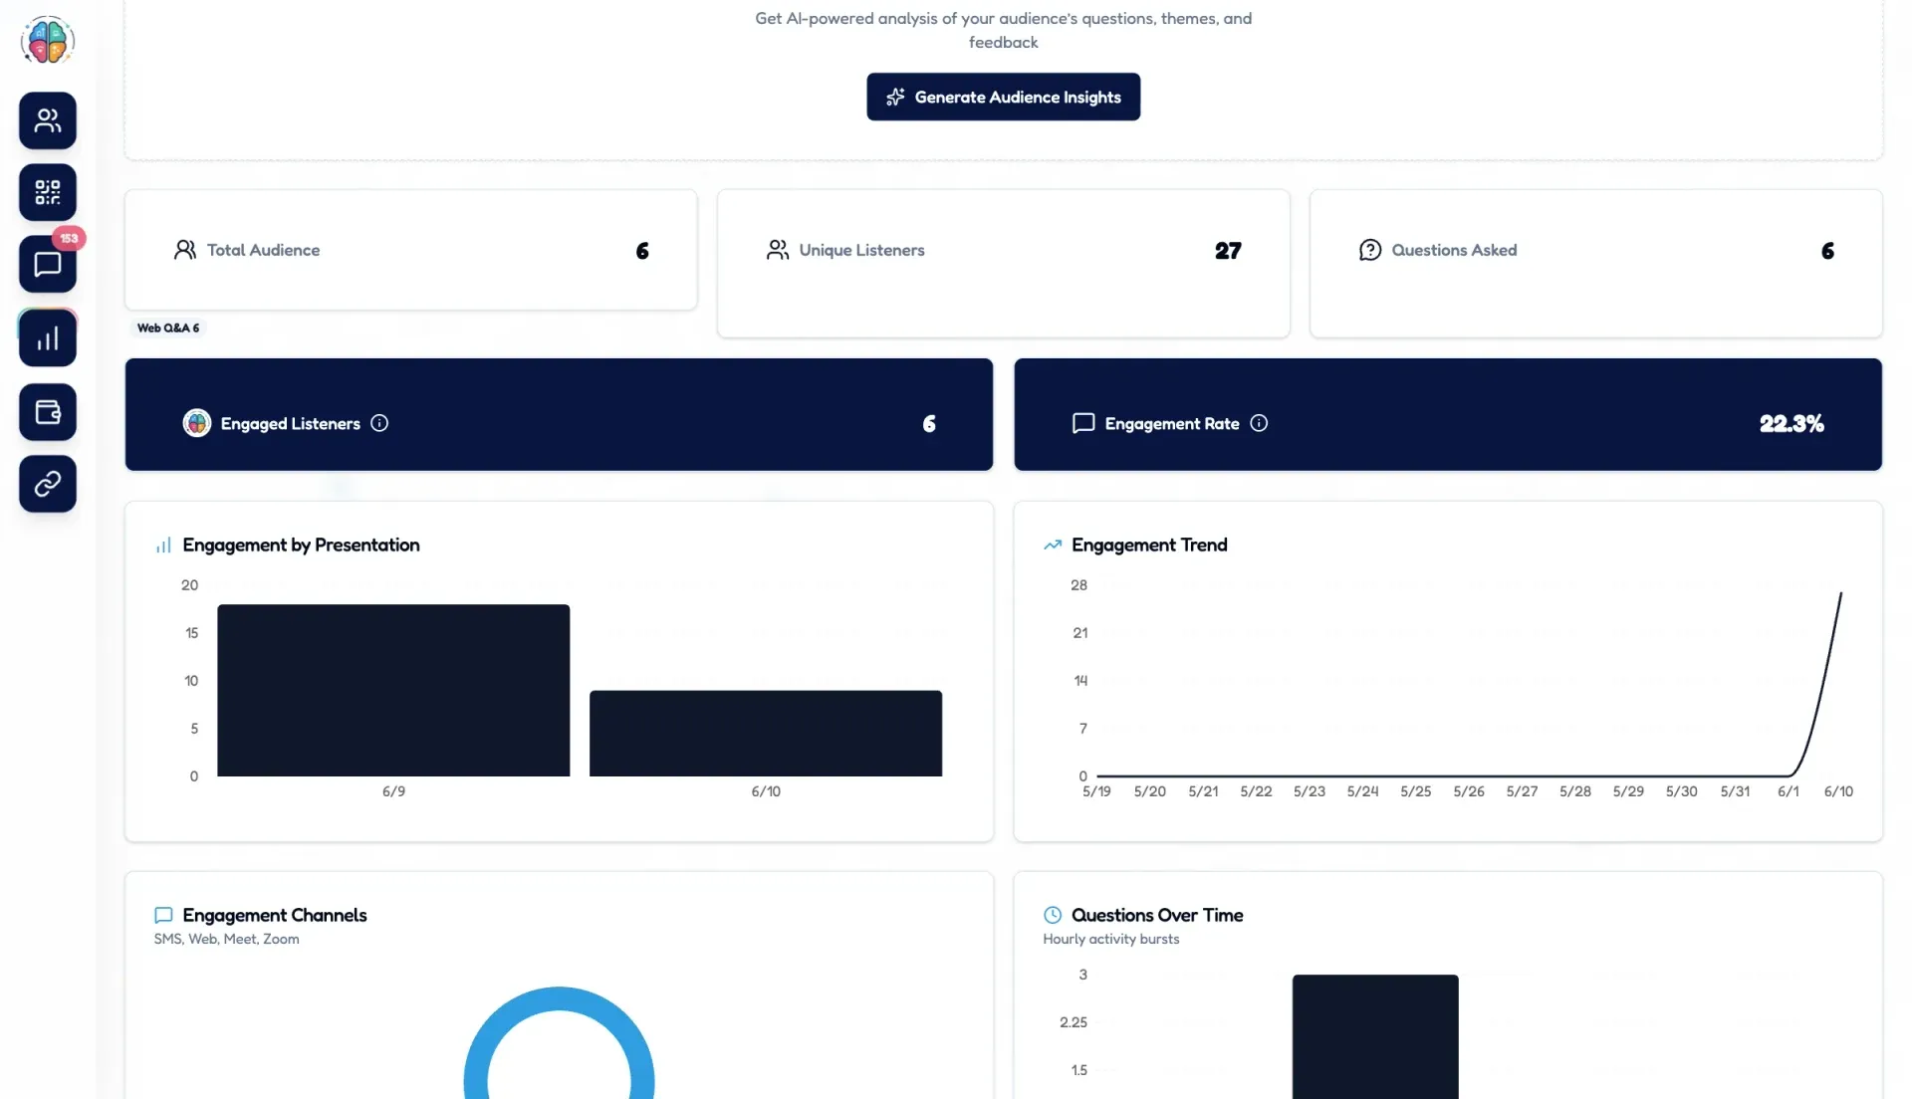Click Hourly activity bursts subtitle
Image resolution: width=1912 pixels, height=1099 pixels.
point(1110,939)
